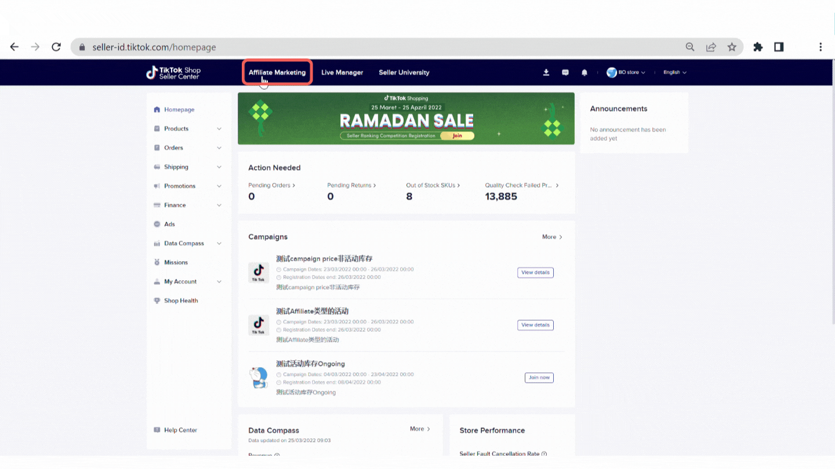
Task: Open the Pending Orders link
Action: [271, 185]
